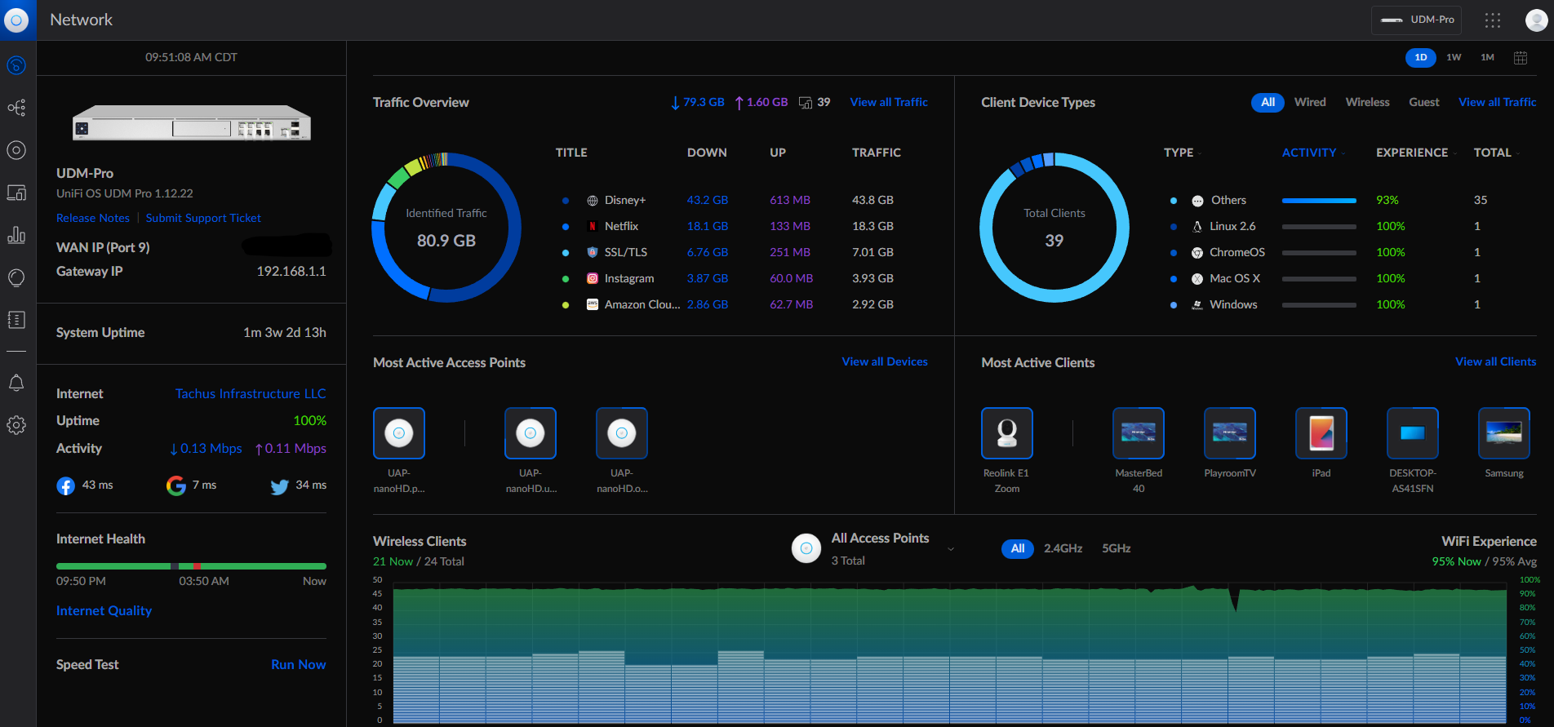Open View all Devices link
The image size is (1554, 727).
click(x=885, y=361)
